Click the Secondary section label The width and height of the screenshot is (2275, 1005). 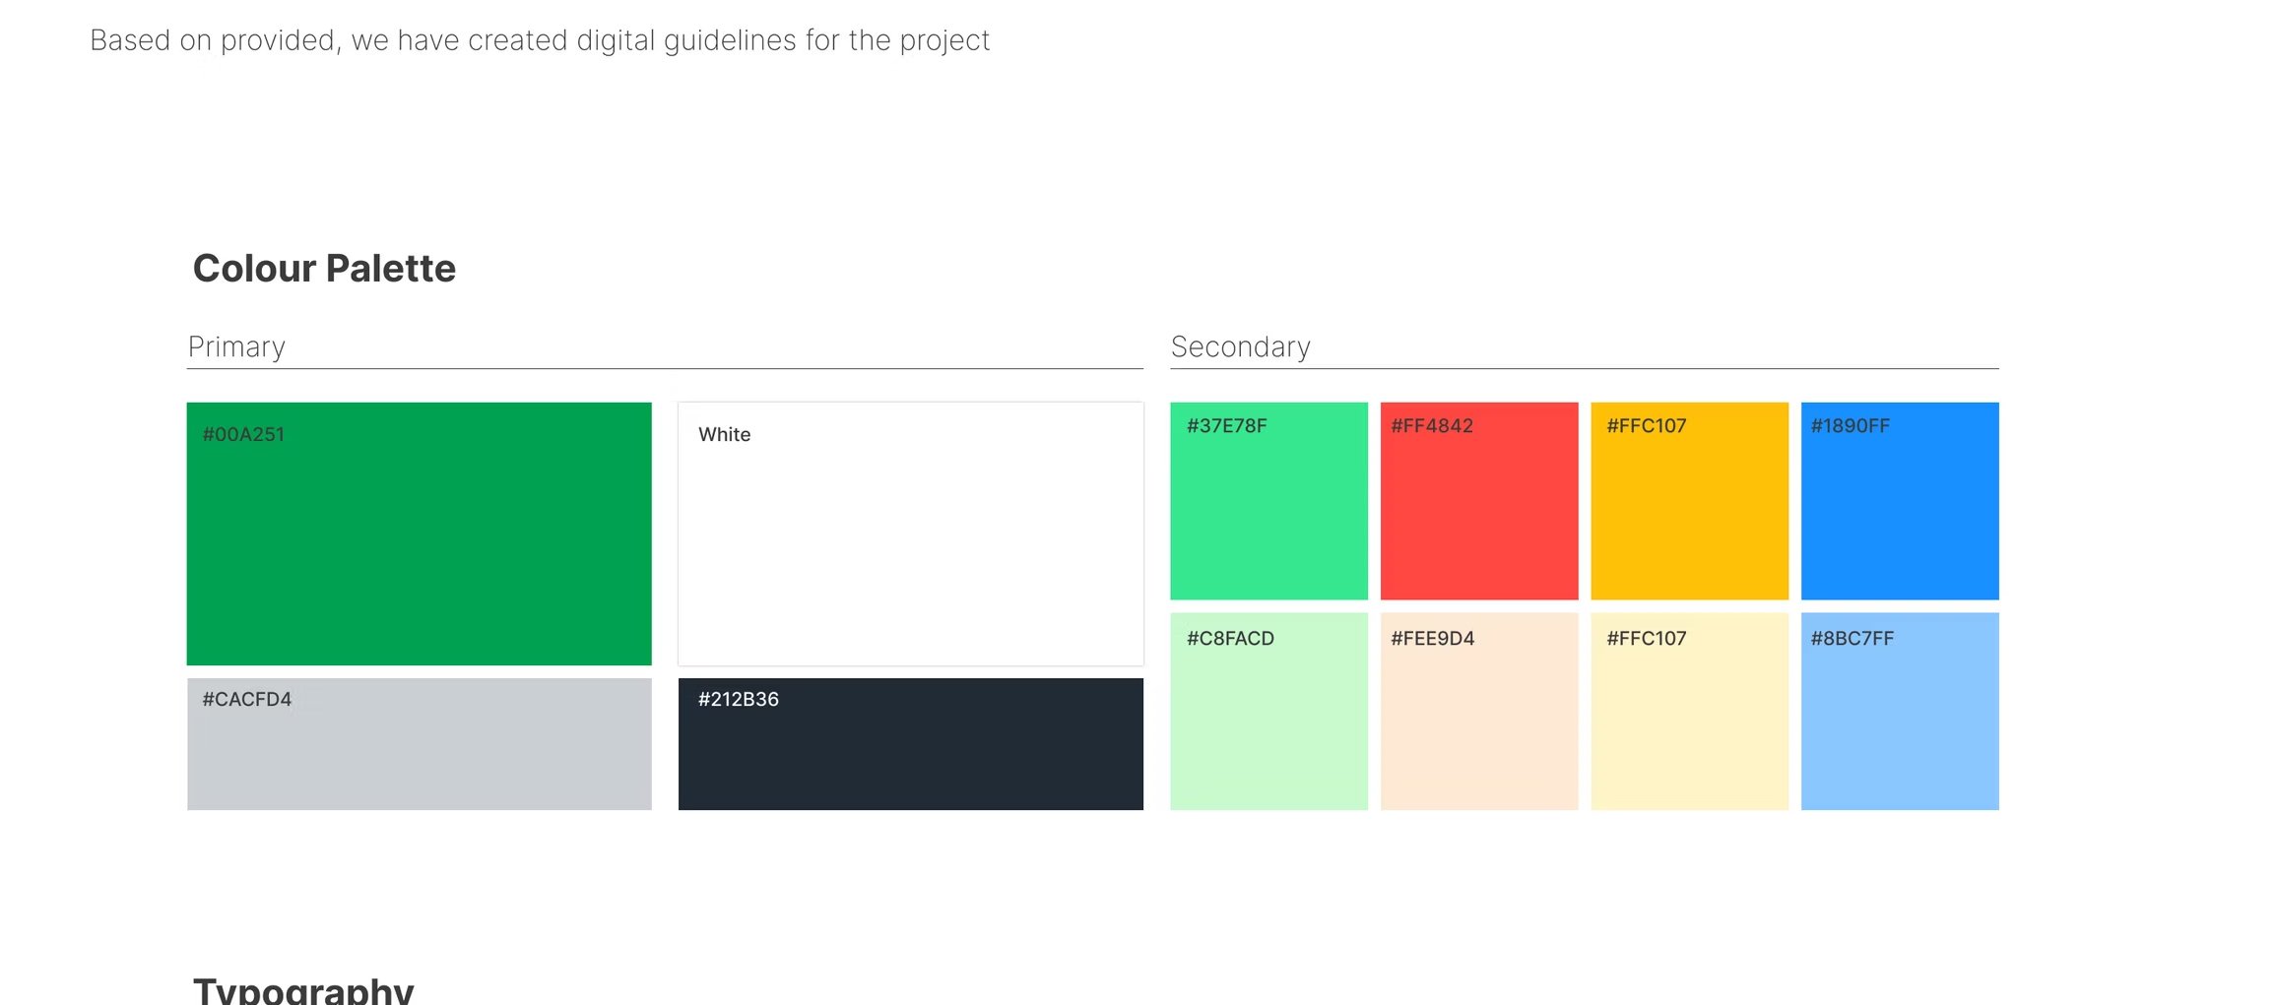1240,346
